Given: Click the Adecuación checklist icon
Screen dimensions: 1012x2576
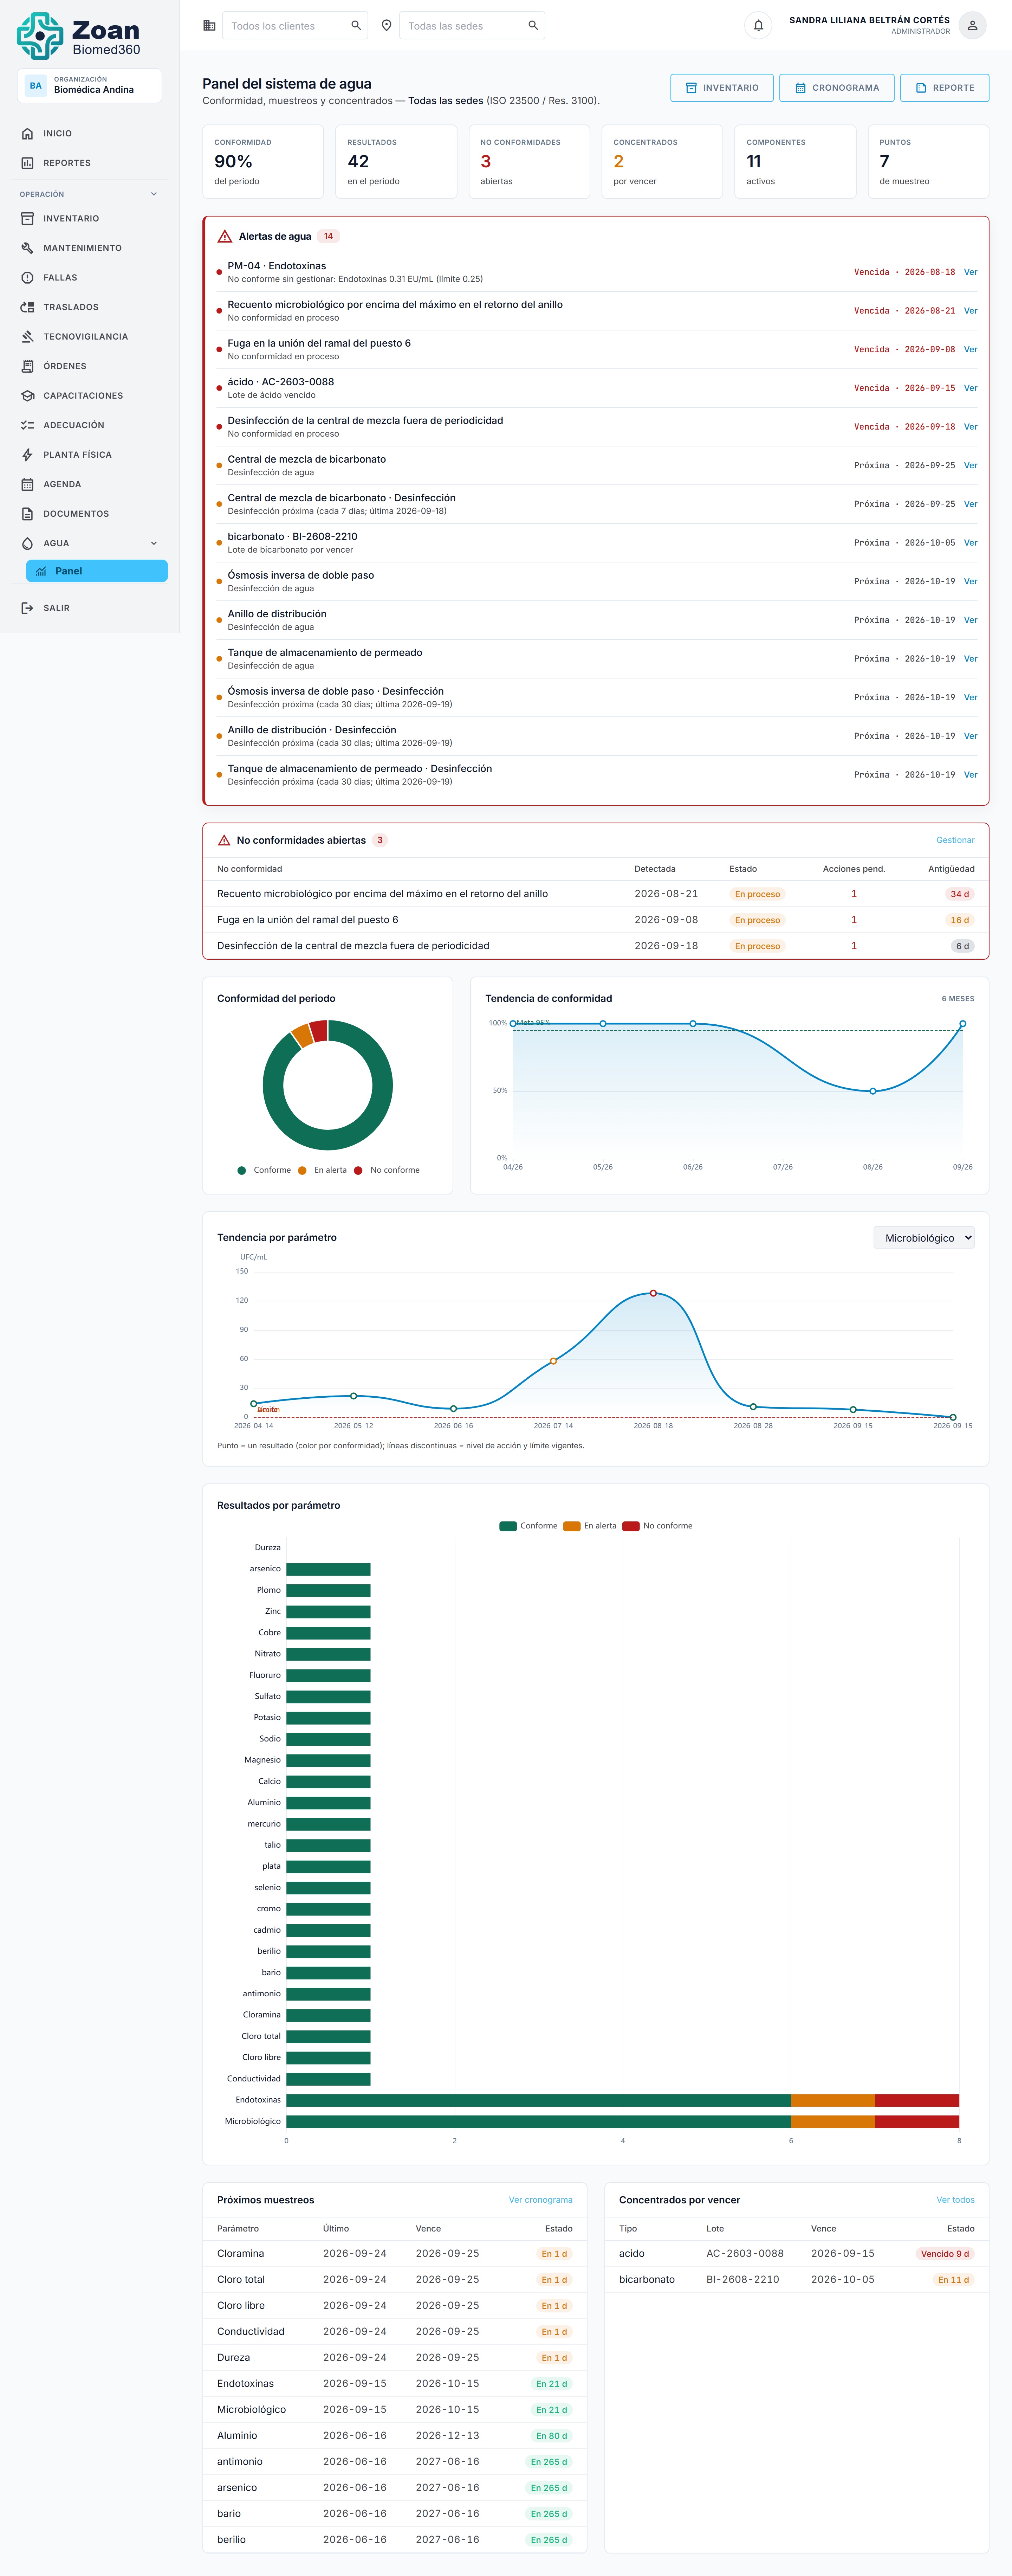Looking at the screenshot, I should point(27,425).
